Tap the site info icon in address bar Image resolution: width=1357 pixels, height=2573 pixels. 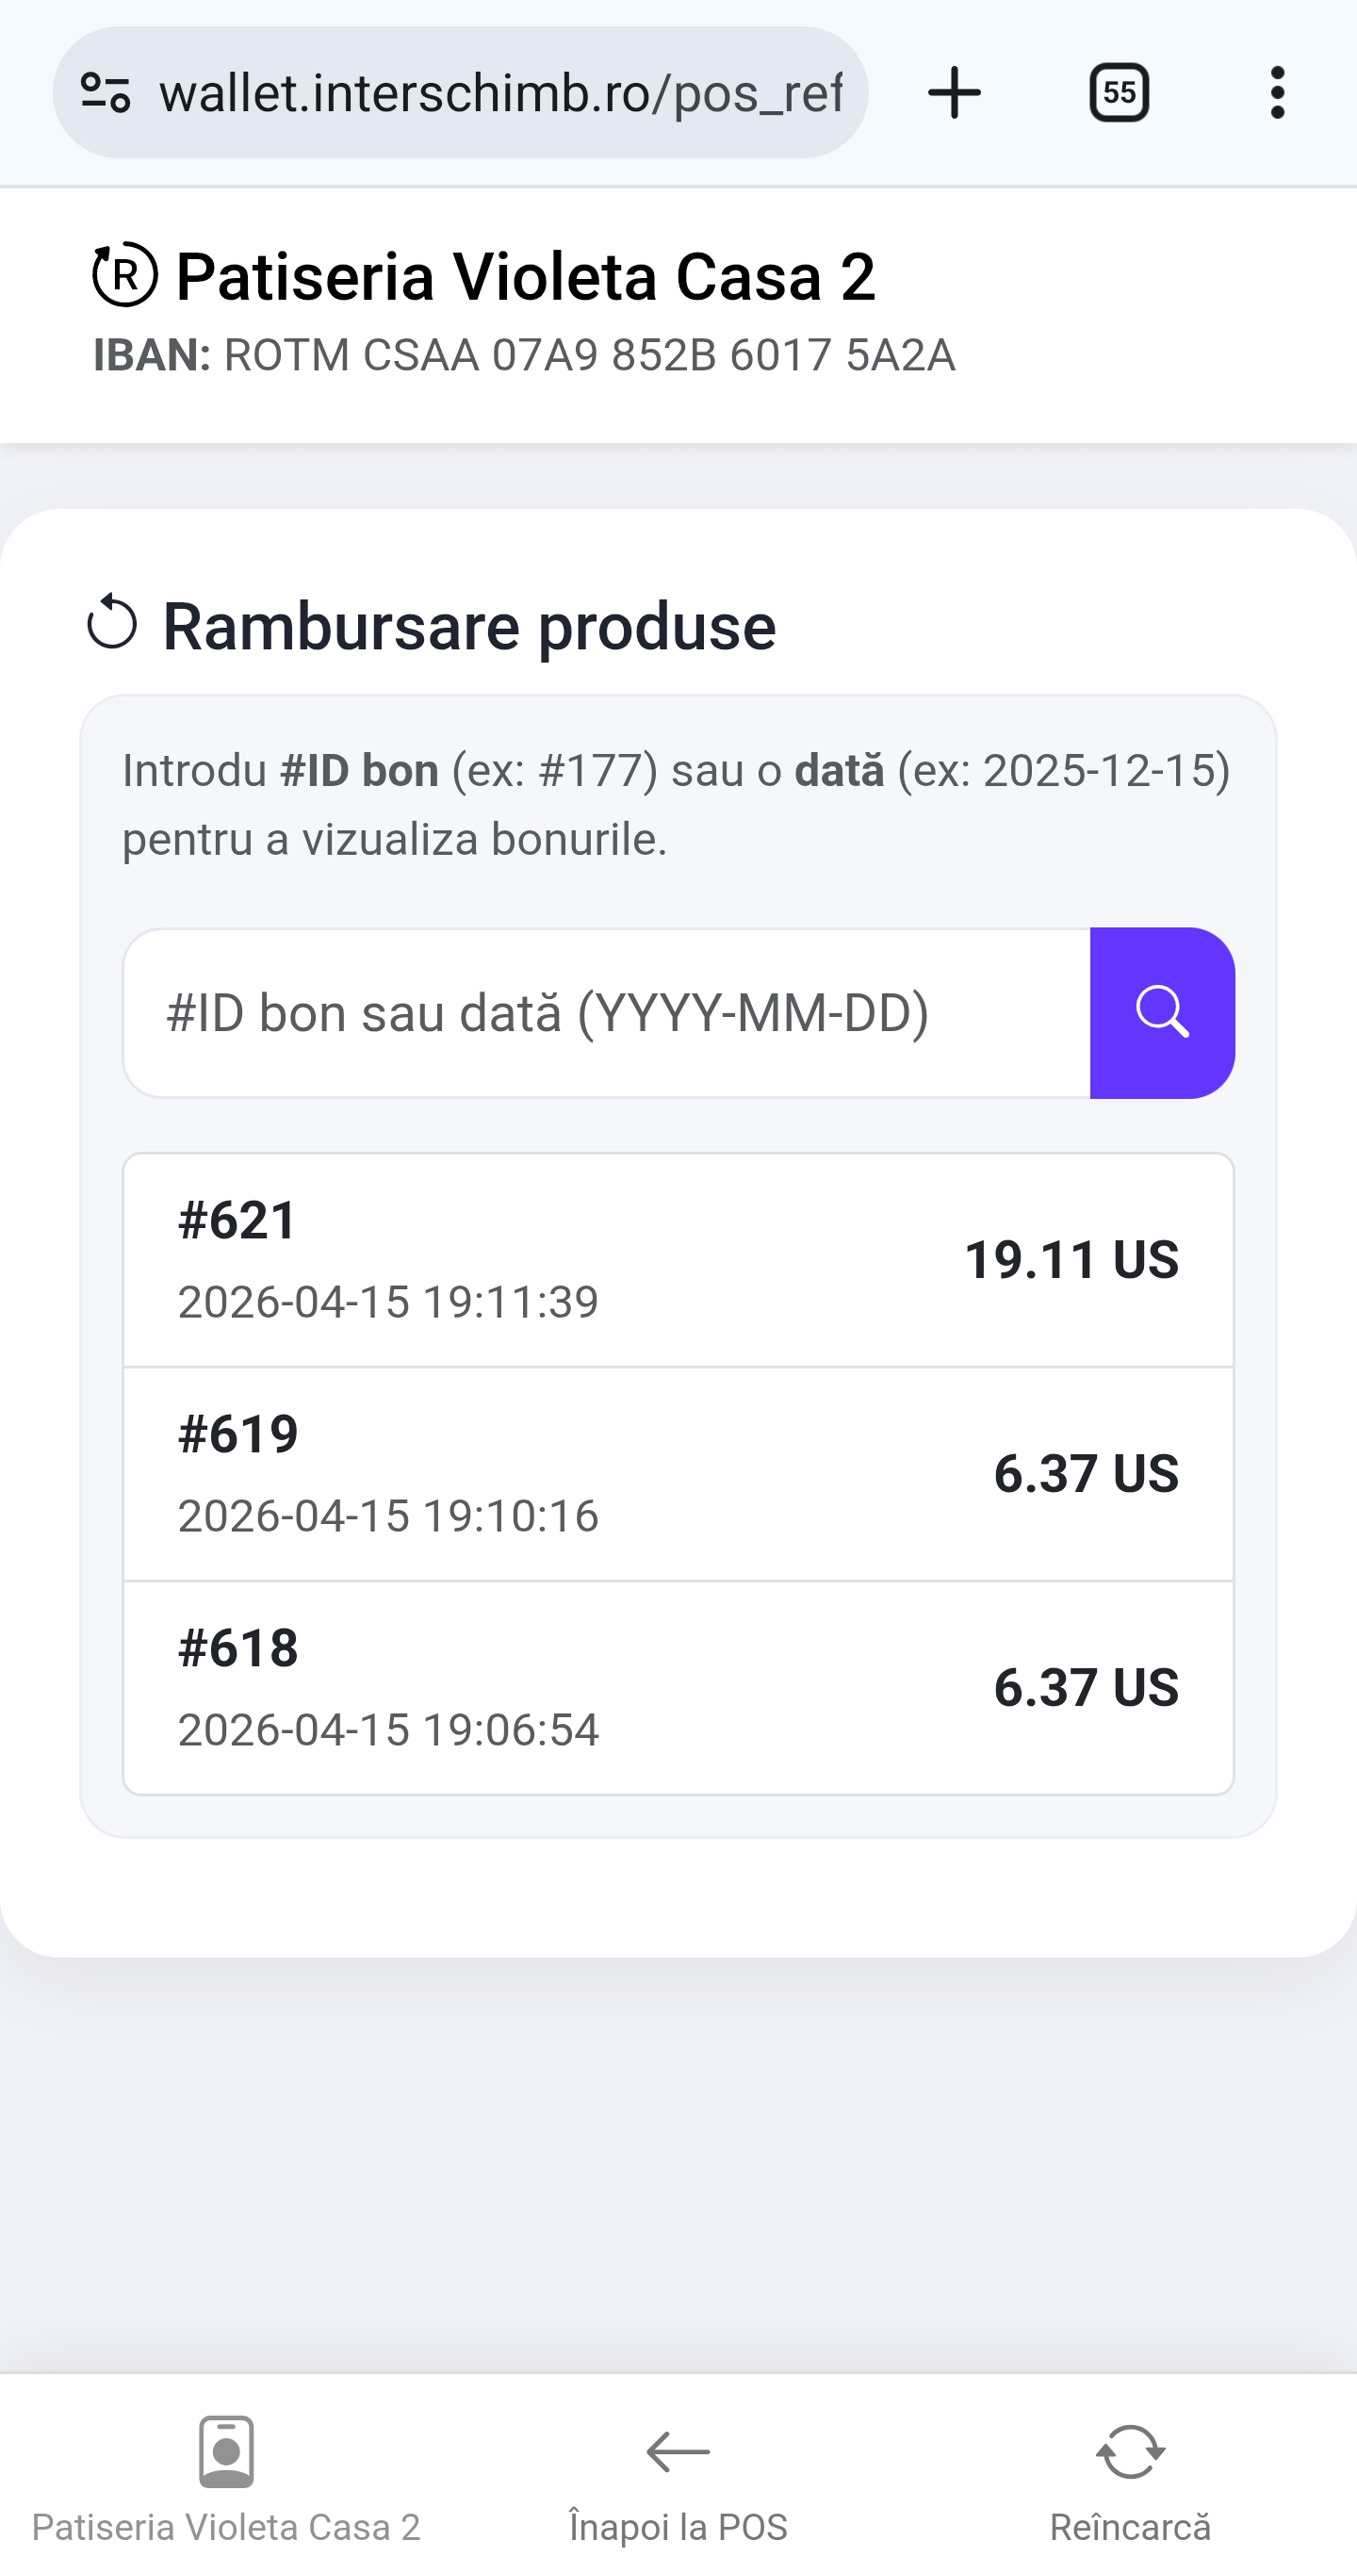[106, 93]
